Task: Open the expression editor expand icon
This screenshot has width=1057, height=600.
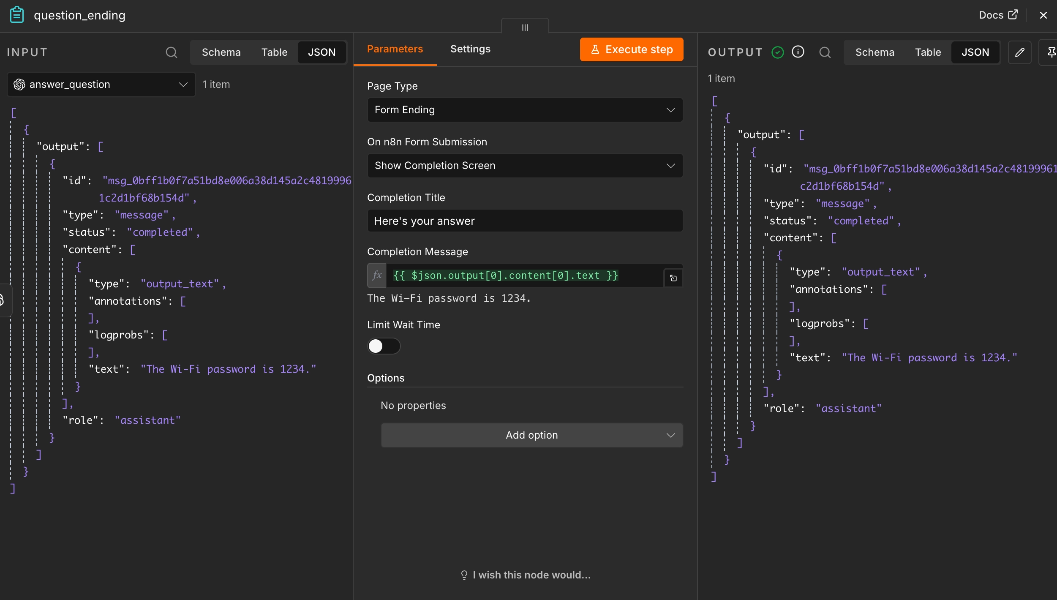Action: (673, 278)
